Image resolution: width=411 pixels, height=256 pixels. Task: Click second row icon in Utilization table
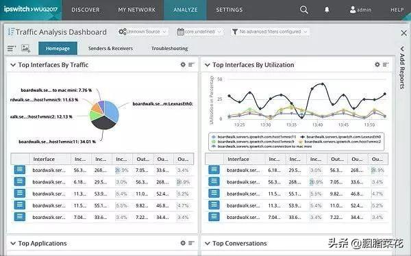pos(214,181)
